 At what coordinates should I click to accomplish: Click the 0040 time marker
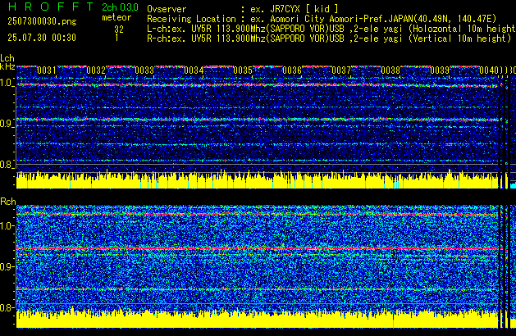(x=489, y=70)
